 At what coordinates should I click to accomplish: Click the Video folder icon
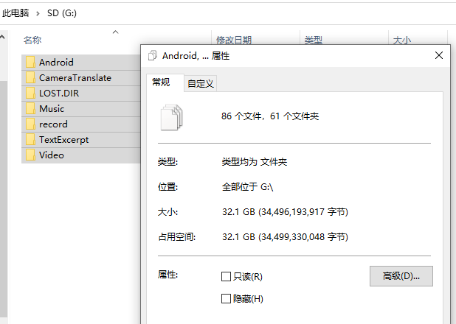click(30, 155)
